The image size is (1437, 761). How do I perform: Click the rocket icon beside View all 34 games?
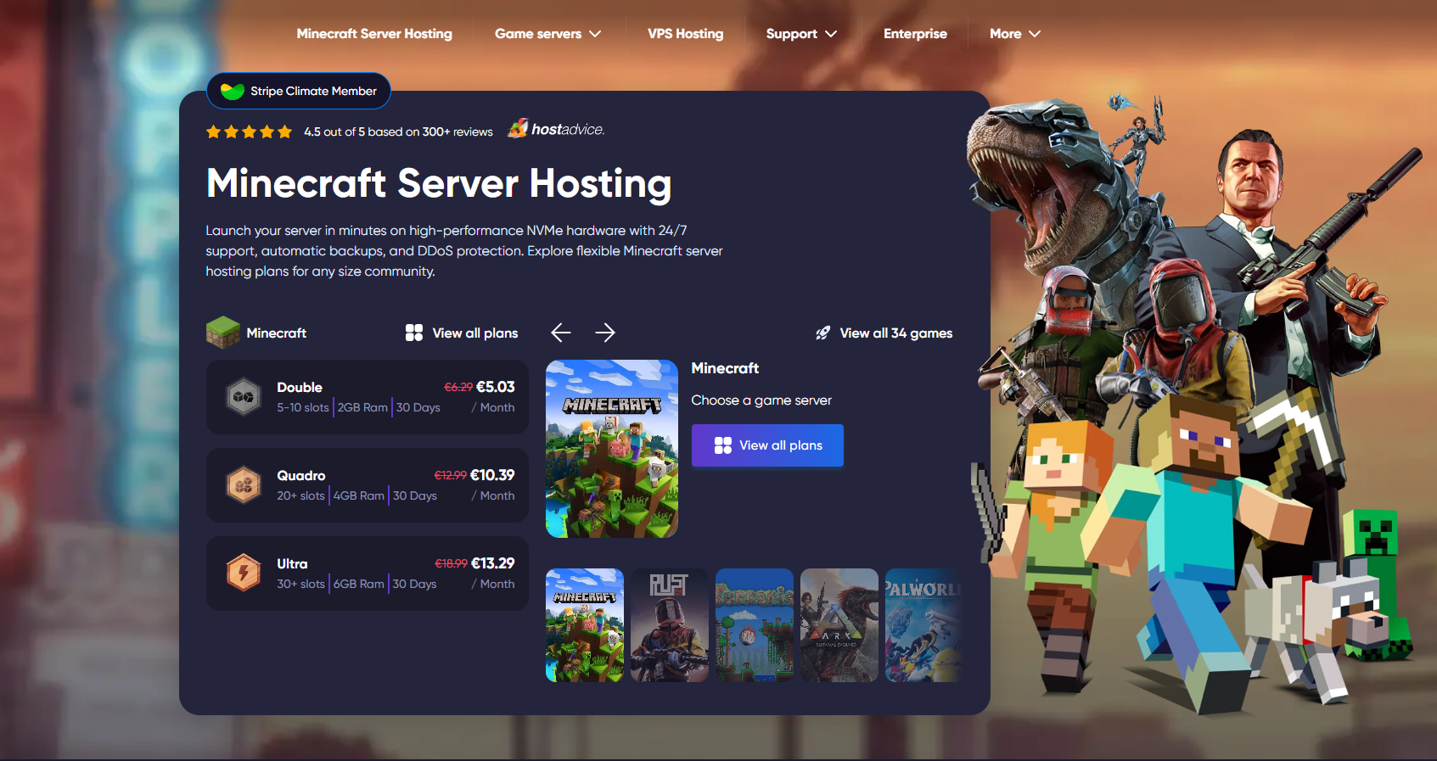[822, 333]
